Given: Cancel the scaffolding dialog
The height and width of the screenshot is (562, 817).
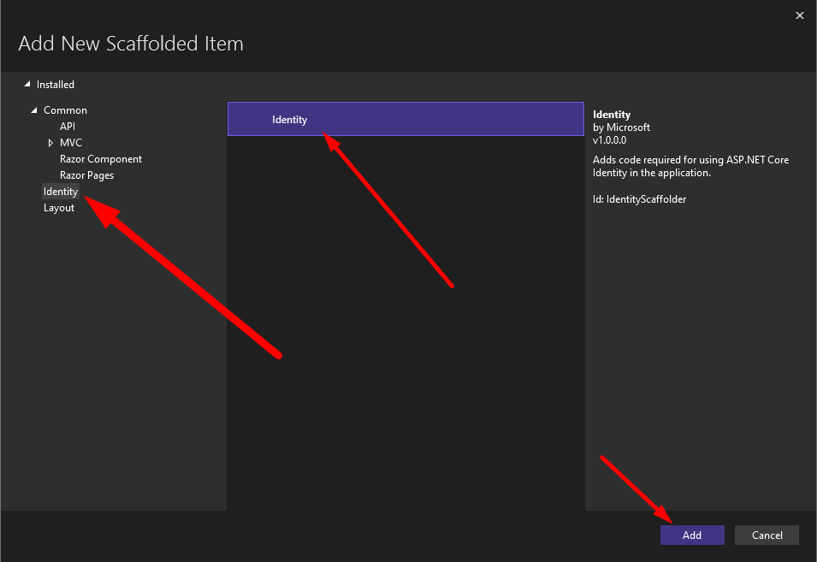Looking at the screenshot, I should tap(767, 535).
